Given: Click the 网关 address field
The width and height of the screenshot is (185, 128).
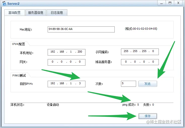Looking at the screenshot, I should click(67, 62).
